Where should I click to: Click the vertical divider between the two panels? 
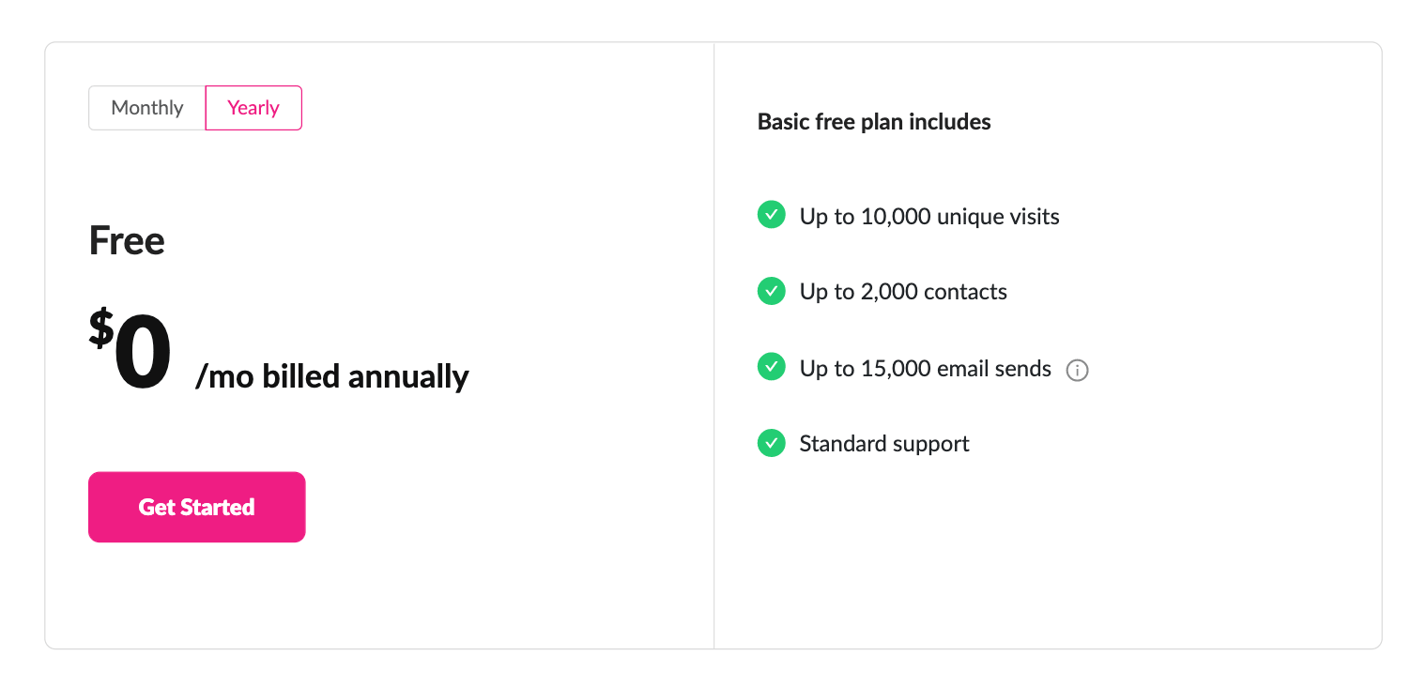pyautogui.click(x=713, y=345)
